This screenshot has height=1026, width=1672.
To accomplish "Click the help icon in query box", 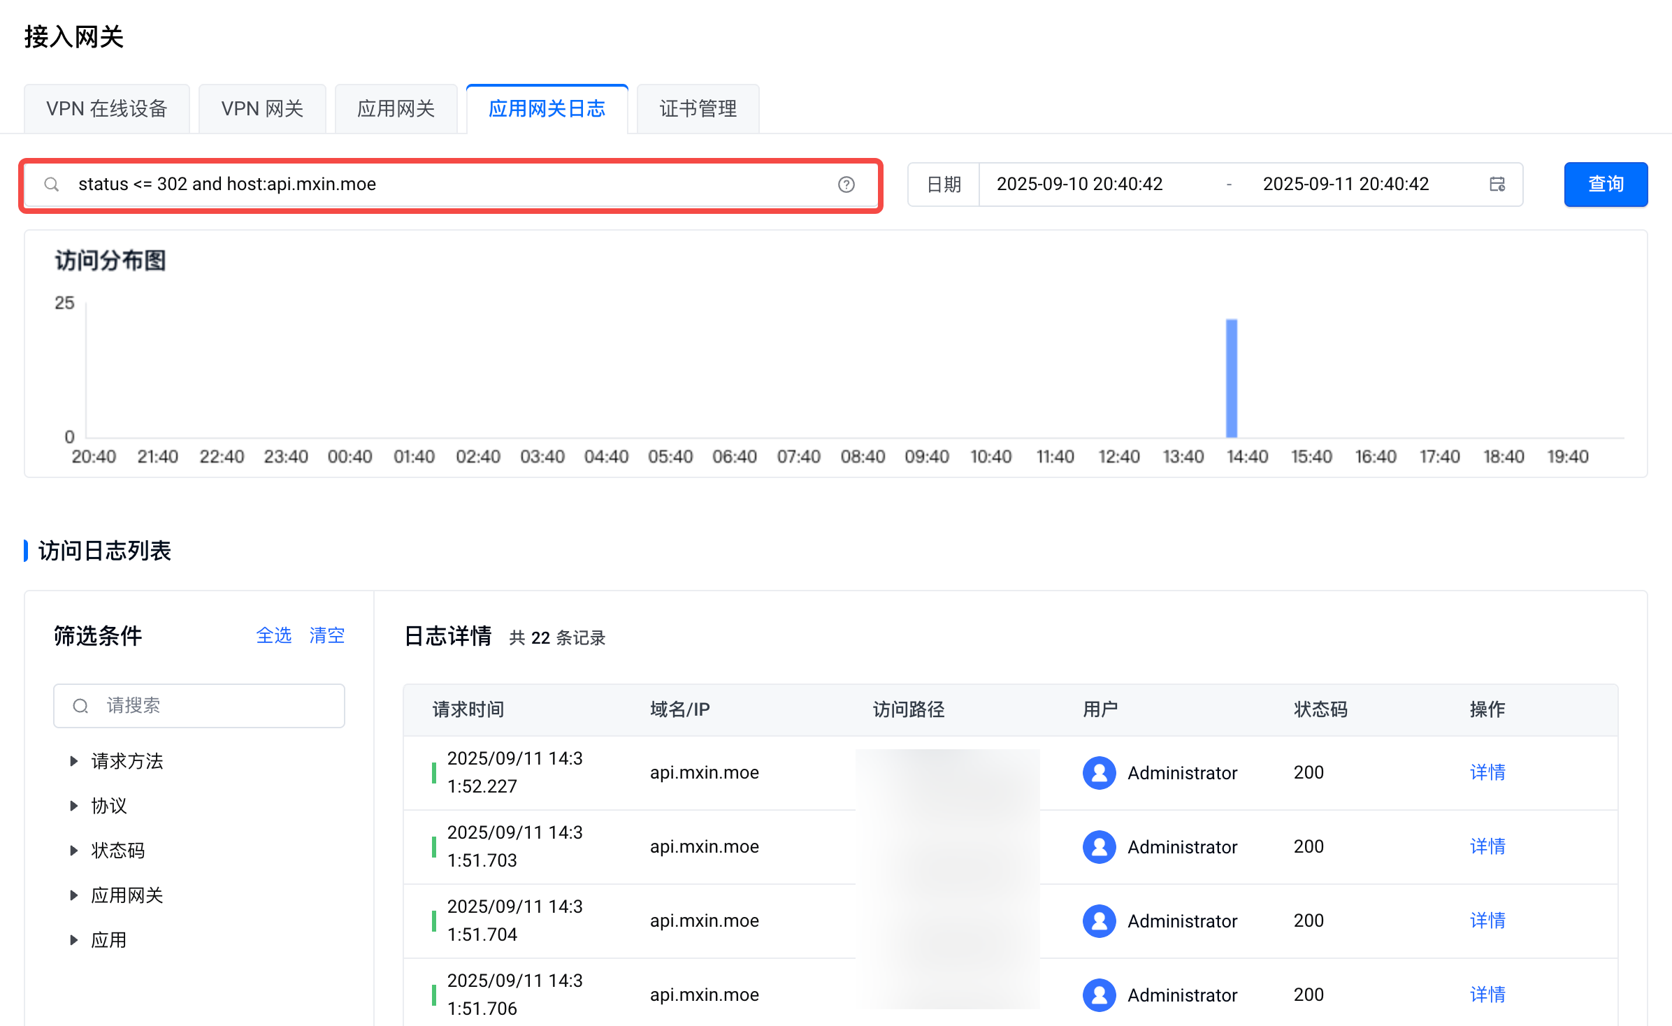I will (x=846, y=185).
